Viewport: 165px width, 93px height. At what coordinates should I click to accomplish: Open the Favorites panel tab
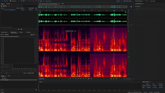[8, 4]
